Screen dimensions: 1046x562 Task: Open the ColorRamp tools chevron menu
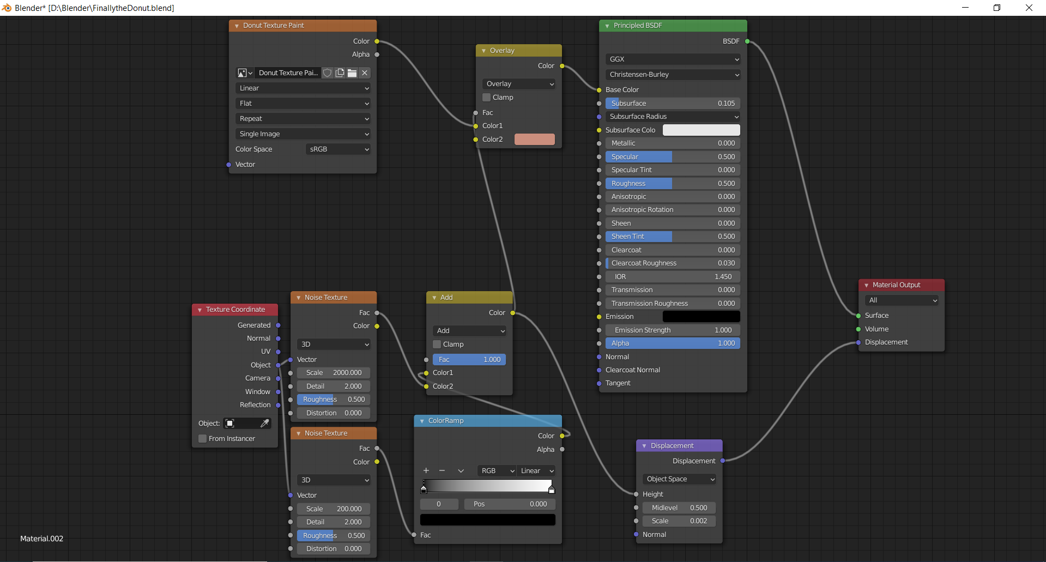pyautogui.click(x=461, y=471)
